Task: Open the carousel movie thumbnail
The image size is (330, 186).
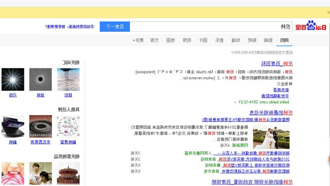Action: point(68,173)
